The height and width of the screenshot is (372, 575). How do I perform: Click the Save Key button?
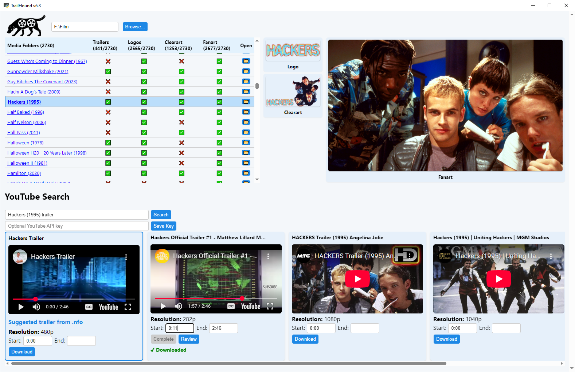click(164, 226)
